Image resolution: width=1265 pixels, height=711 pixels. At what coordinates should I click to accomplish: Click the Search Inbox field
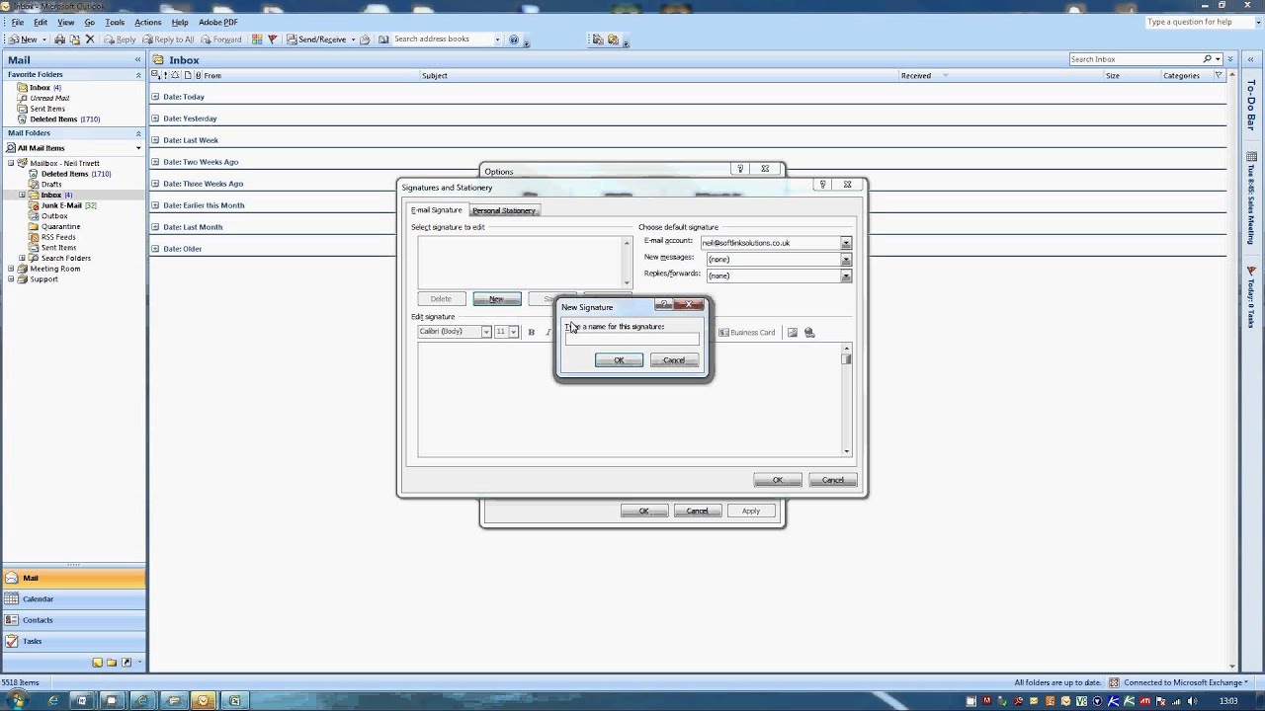pyautogui.click(x=1136, y=59)
